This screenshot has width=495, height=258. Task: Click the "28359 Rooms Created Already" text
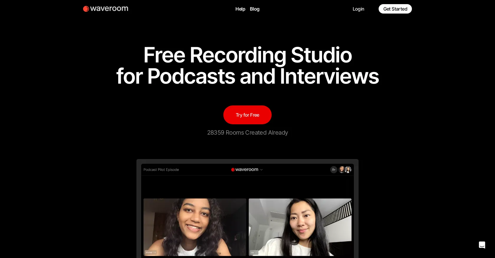[x=247, y=133]
